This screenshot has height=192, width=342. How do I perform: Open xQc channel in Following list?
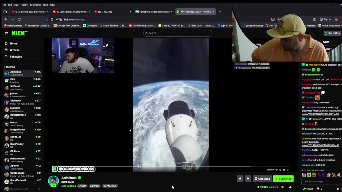[x=22, y=81]
